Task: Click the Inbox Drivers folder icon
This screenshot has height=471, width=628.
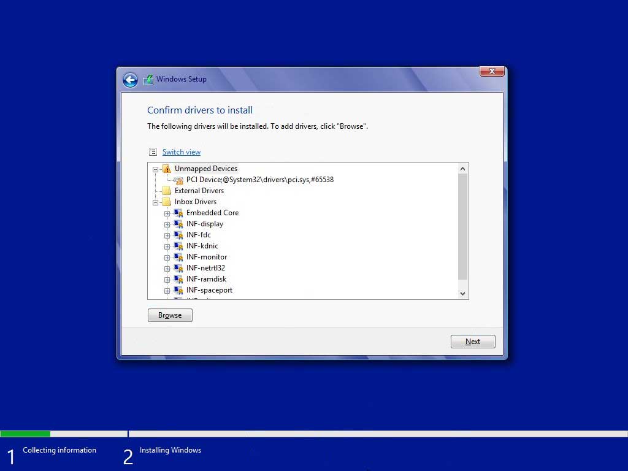Action: coord(167,202)
